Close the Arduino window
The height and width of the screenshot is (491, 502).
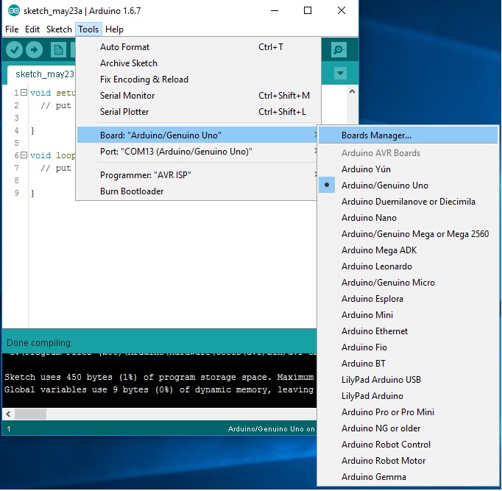click(342, 10)
